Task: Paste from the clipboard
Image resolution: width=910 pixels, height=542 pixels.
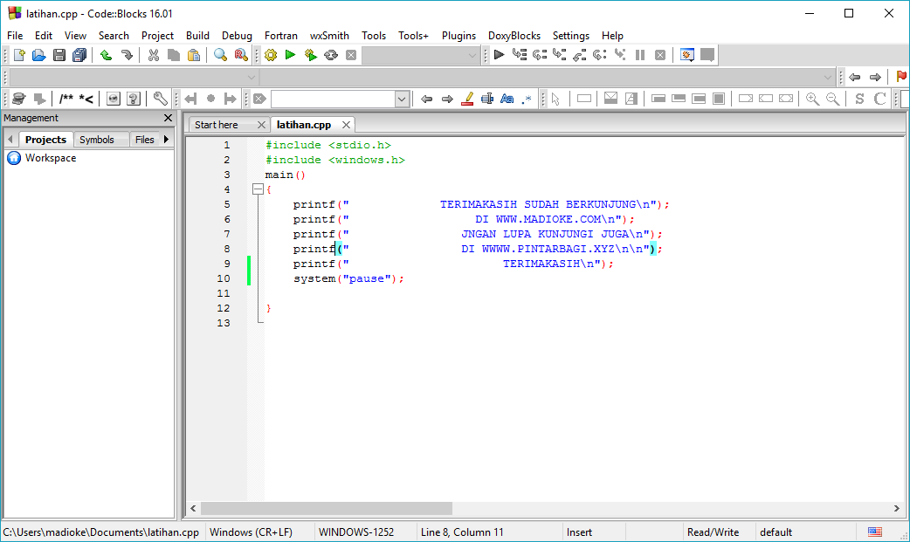Action: 193,54
